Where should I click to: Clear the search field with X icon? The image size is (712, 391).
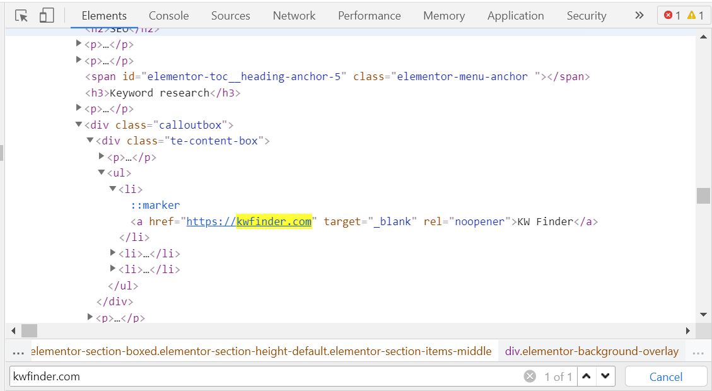point(530,376)
